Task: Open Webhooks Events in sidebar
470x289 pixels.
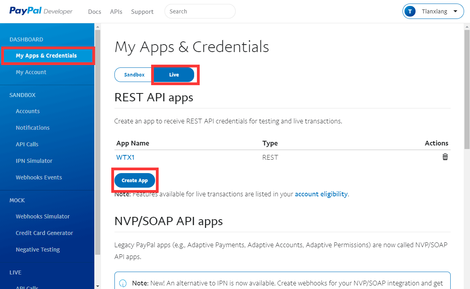Action: coord(39,177)
